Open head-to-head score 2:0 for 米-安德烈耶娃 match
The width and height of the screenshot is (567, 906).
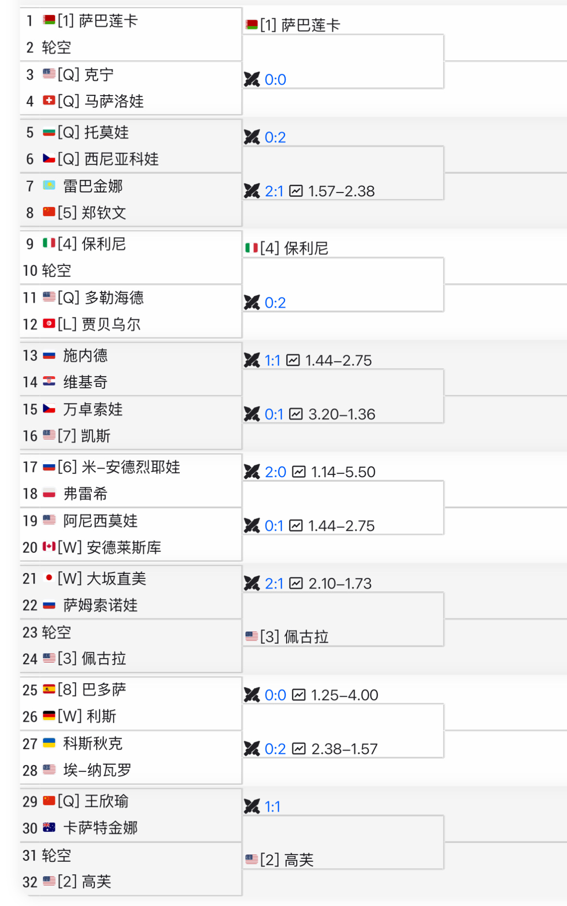(x=276, y=472)
